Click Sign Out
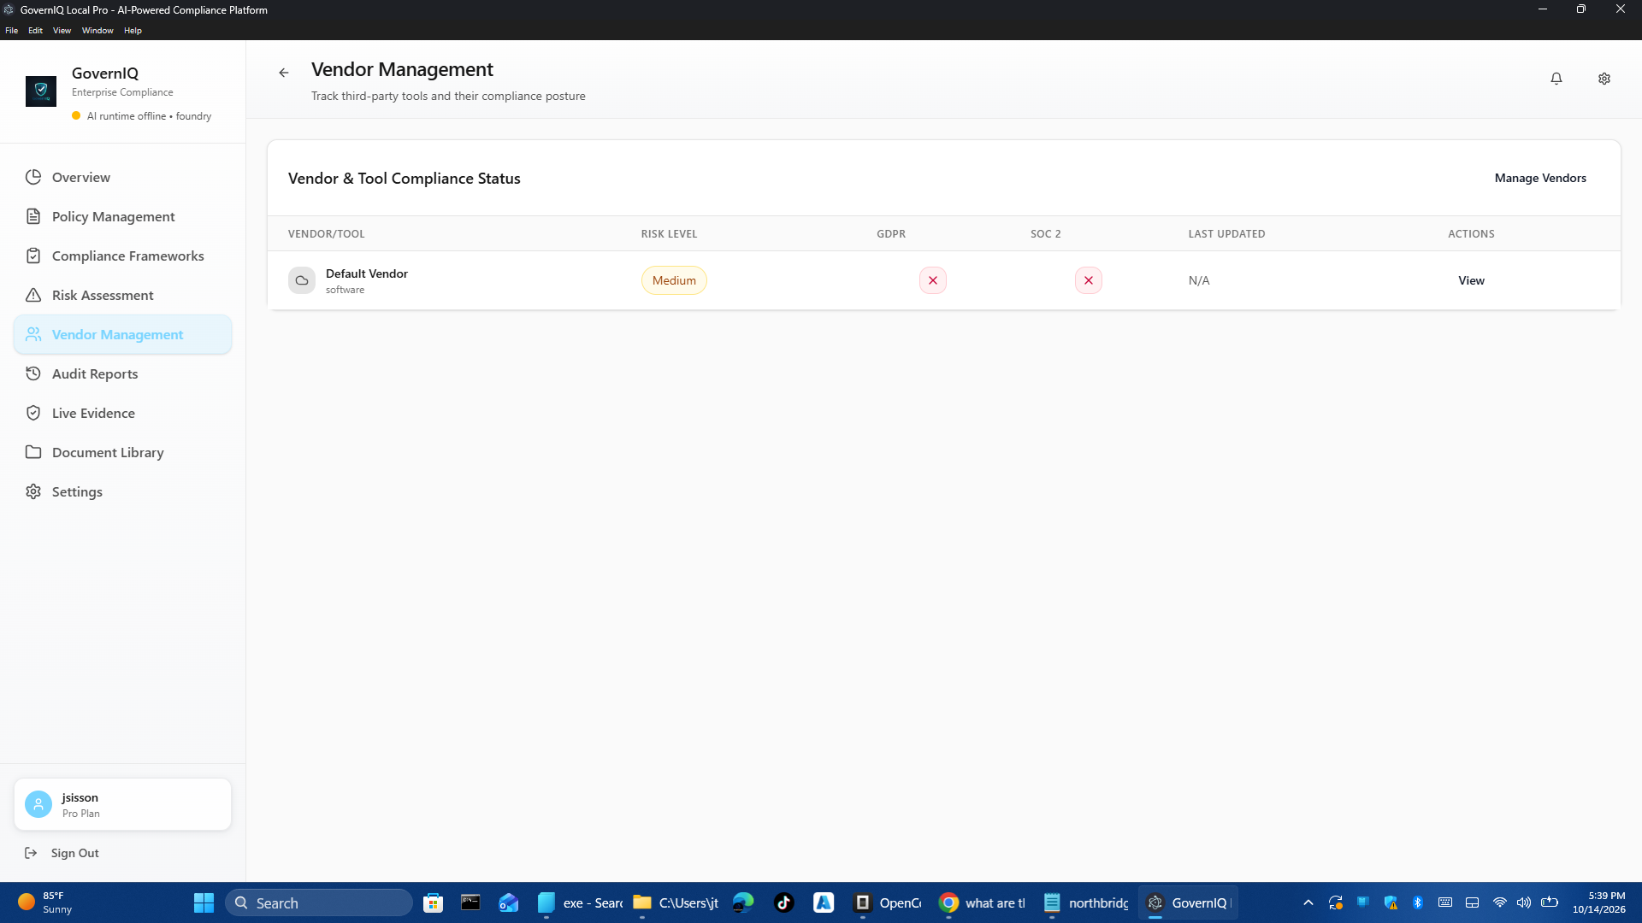Screen dimensions: 1642x923 (x=74, y=853)
